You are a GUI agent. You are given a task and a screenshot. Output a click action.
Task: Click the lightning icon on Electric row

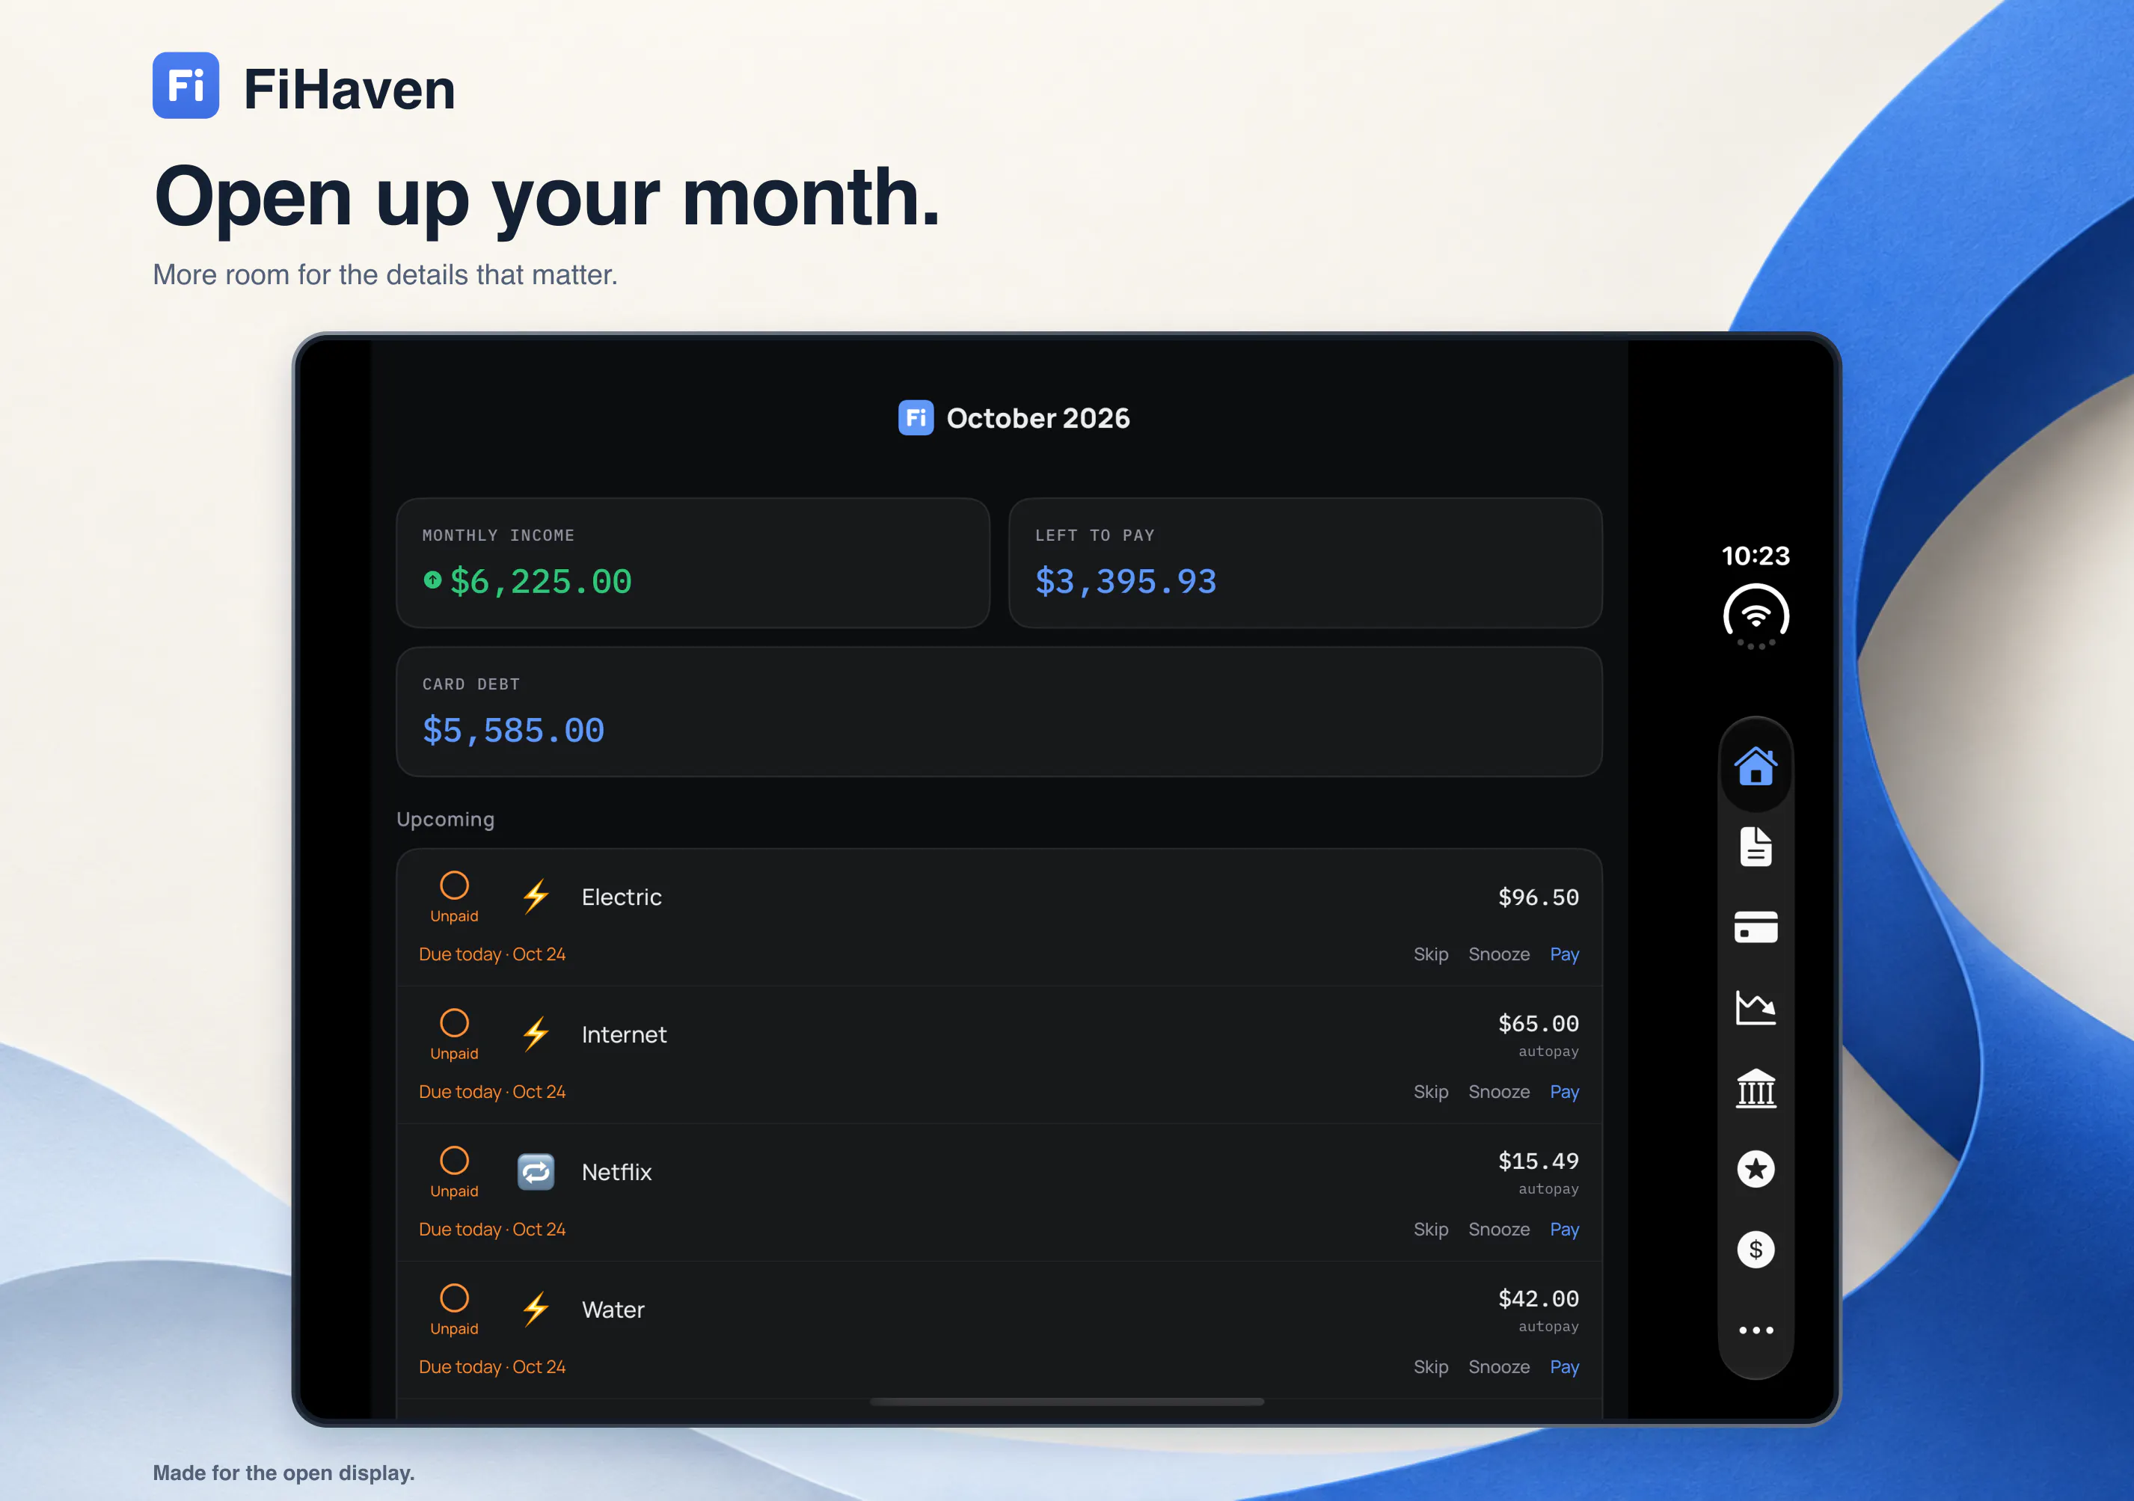tap(536, 897)
